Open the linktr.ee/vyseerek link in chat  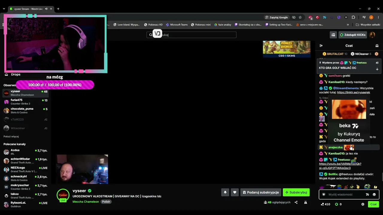point(353,93)
